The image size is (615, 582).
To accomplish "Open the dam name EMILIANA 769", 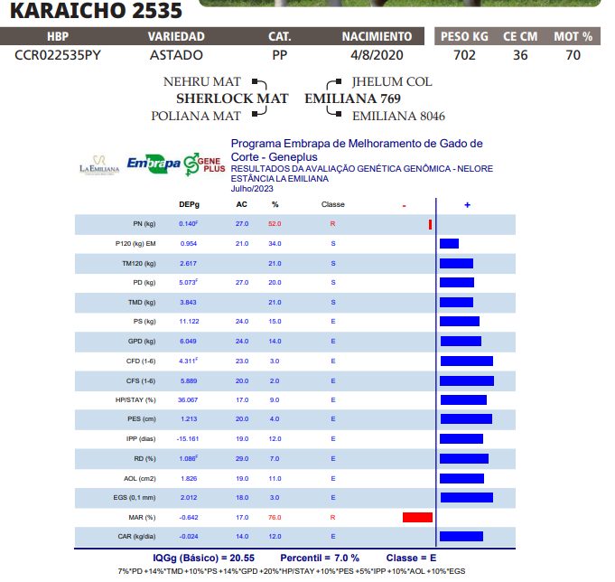I will coord(352,99).
